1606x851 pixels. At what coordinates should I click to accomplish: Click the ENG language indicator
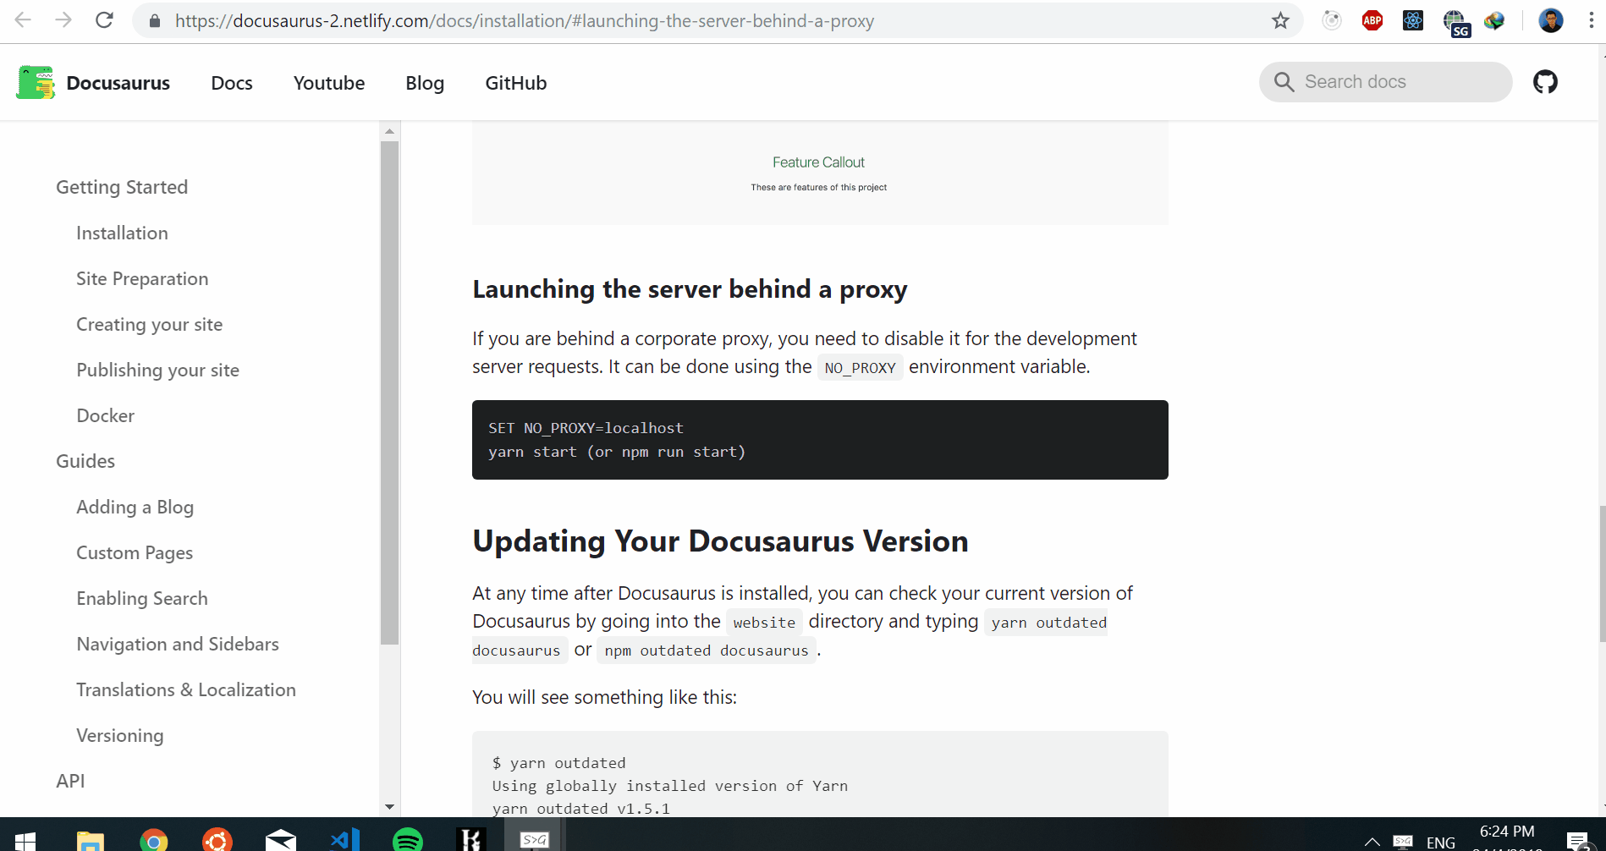pos(1440,843)
